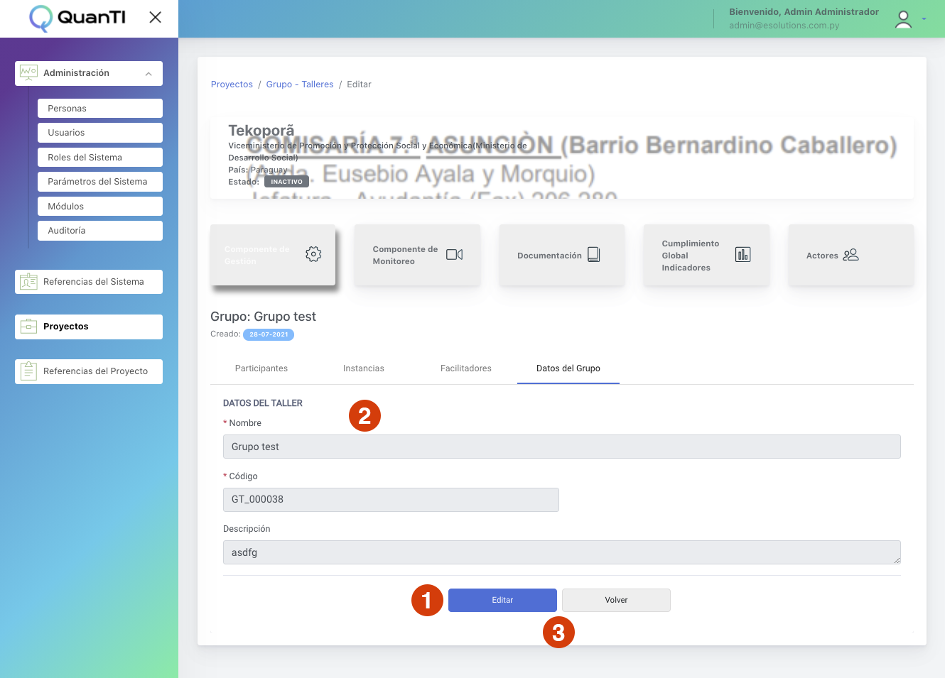Open Auditoría in the sidebar
The height and width of the screenshot is (678, 945).
[100, 231]
